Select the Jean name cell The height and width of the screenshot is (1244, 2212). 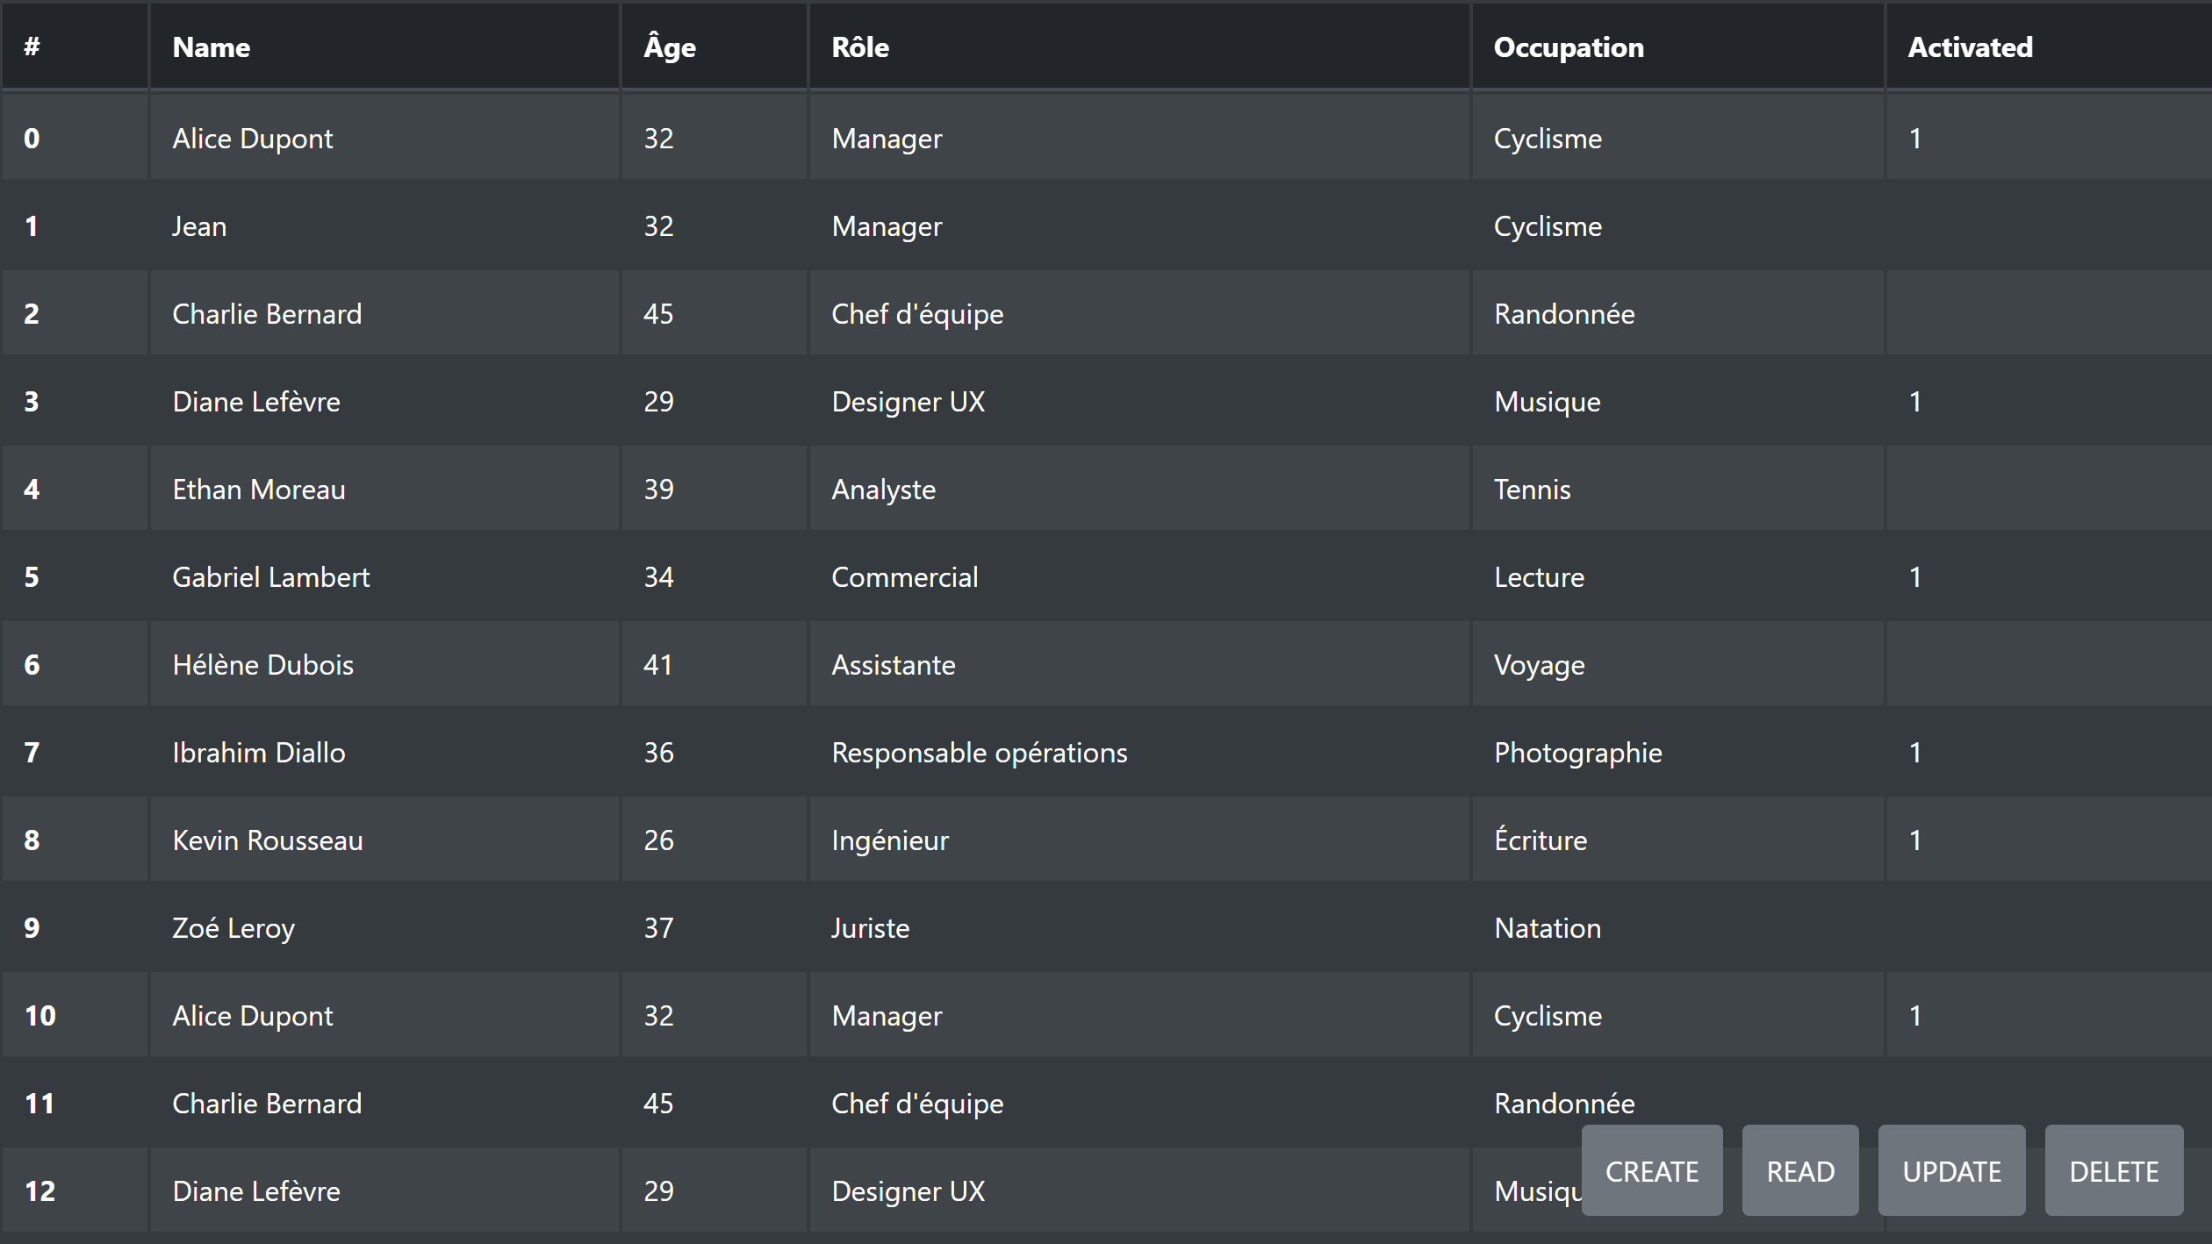(x=384, y=225)
